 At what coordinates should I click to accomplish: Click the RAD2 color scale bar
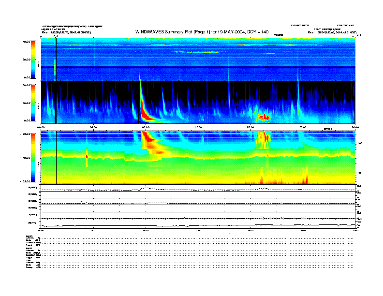32,59
